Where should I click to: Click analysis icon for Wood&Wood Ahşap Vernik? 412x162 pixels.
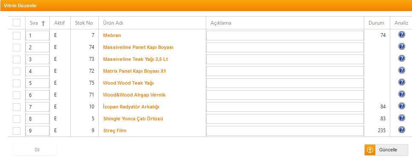pyautogui.click(x=401, y=94)
